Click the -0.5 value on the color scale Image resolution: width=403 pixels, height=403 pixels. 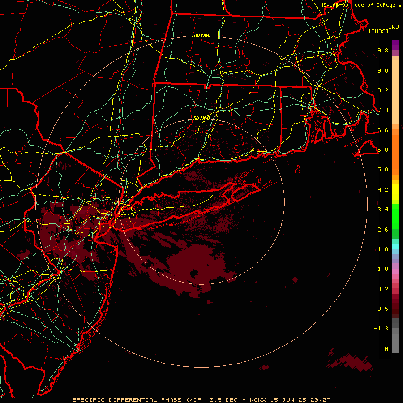point(381,309)
